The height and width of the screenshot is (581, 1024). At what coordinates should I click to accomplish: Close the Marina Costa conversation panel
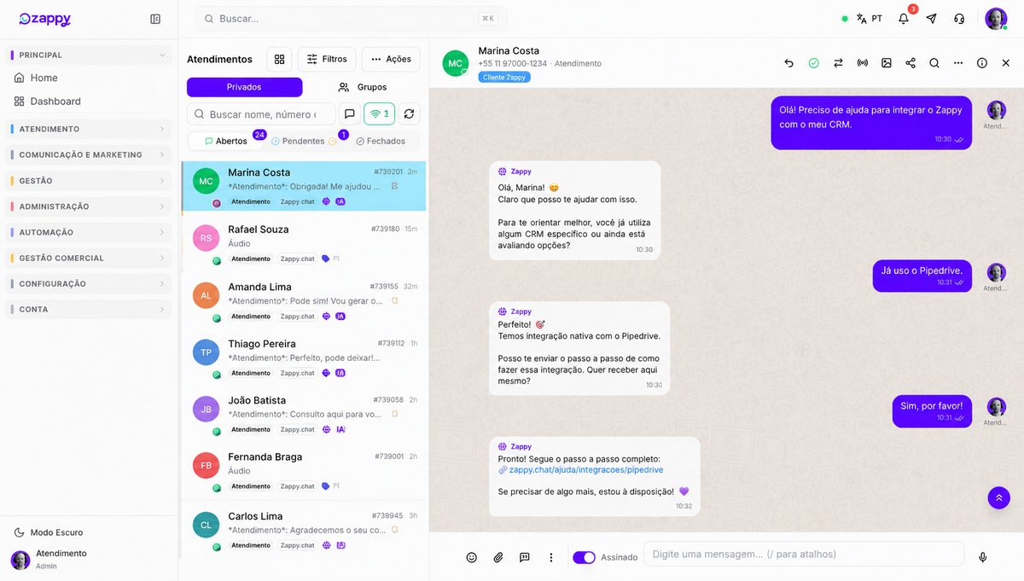coord(1006,63)
